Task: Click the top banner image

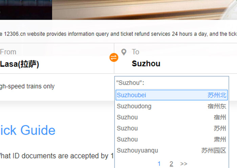Action: pos(118,10)
